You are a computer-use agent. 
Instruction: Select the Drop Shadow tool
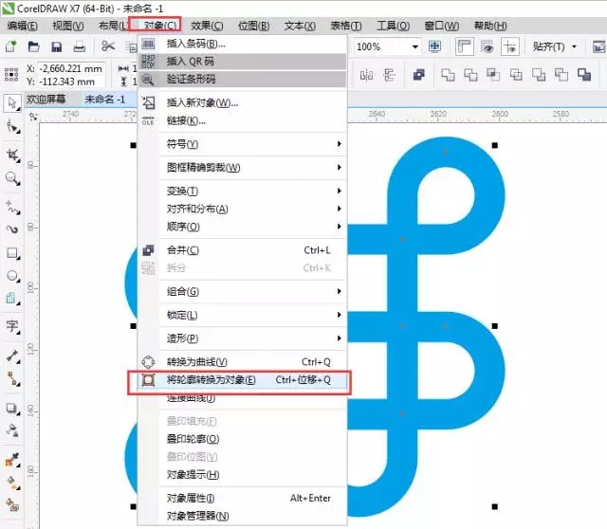pyautogui.click(x=12, y=409)
